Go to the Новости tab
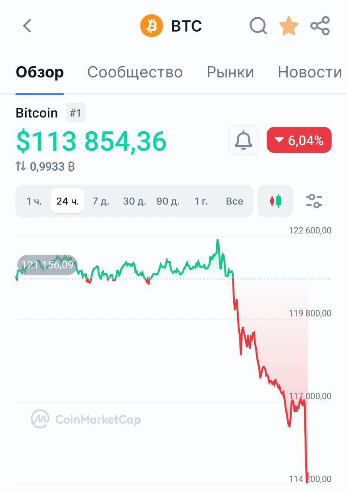 [x=310, y=72]
